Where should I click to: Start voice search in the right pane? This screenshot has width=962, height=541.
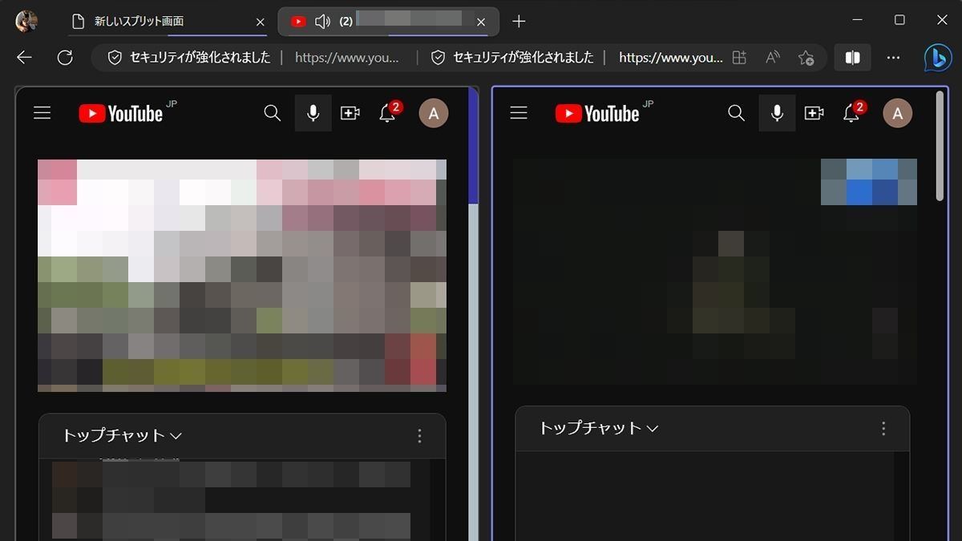[777, 114]
